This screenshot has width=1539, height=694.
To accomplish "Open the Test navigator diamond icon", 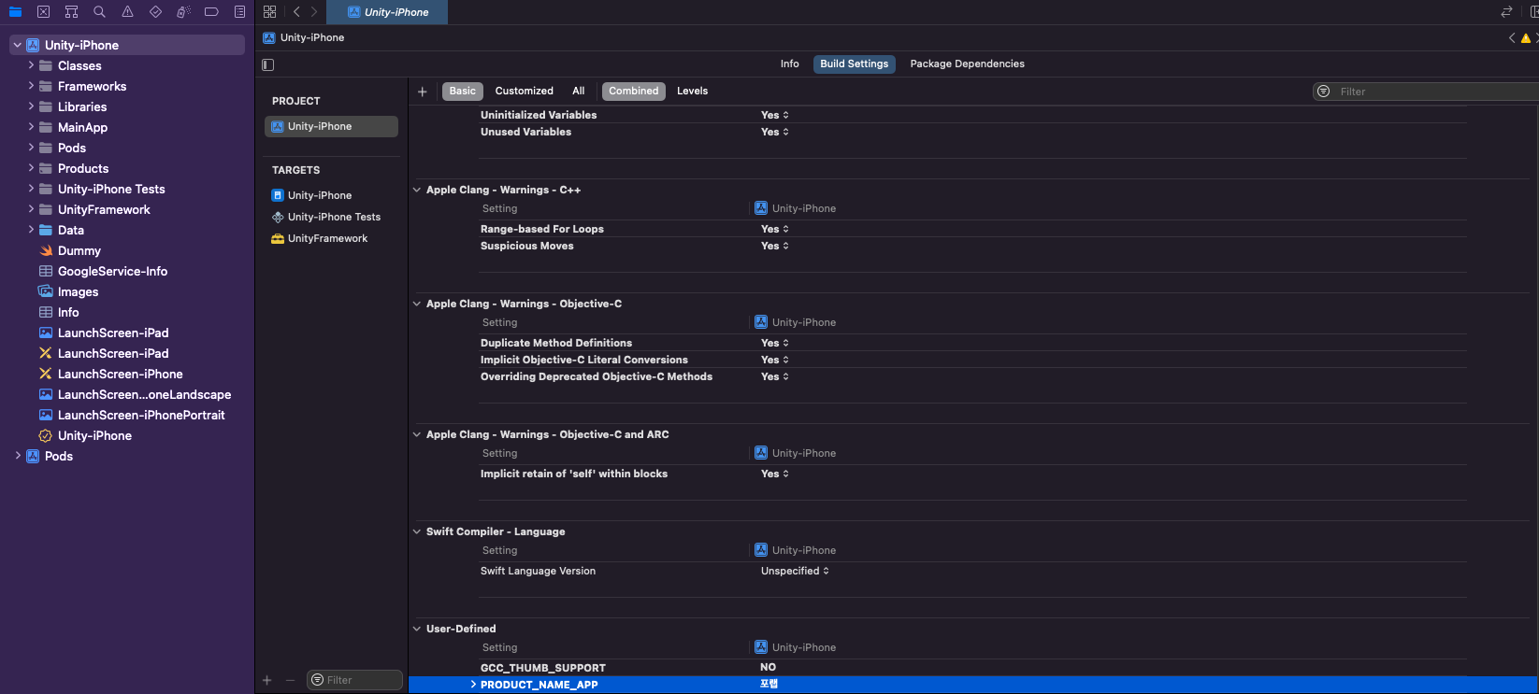I will (x=155, y=12).
